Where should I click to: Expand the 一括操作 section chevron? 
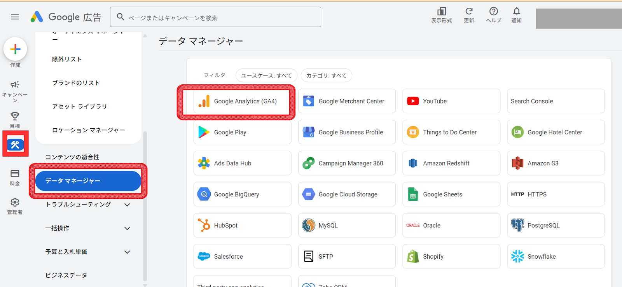point(127,228)
